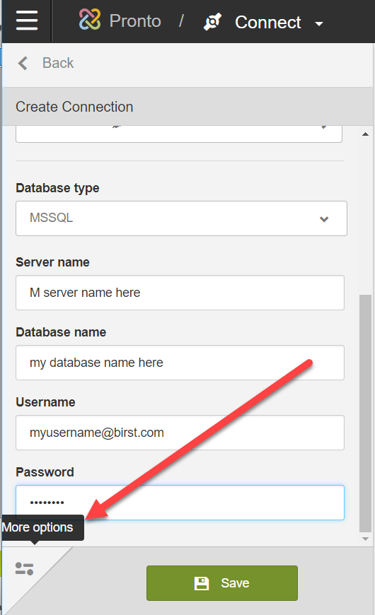The height and width of the screenshot is (615, 375).
Task: Open More options sliders icon
Action: (24, 569)
